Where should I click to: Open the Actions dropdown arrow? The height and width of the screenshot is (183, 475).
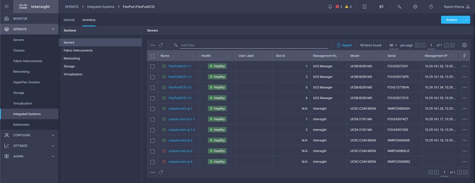click(466, 20)
